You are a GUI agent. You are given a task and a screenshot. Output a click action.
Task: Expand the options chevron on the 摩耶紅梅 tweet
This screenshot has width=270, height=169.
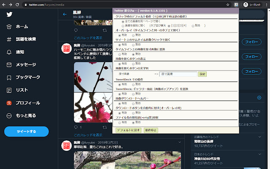180,142
